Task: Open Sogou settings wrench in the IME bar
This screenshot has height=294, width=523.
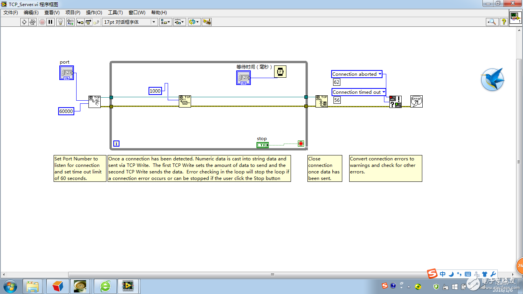Action: 493,274
